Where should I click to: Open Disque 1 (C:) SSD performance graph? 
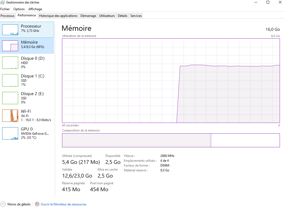tap(27, 80)
